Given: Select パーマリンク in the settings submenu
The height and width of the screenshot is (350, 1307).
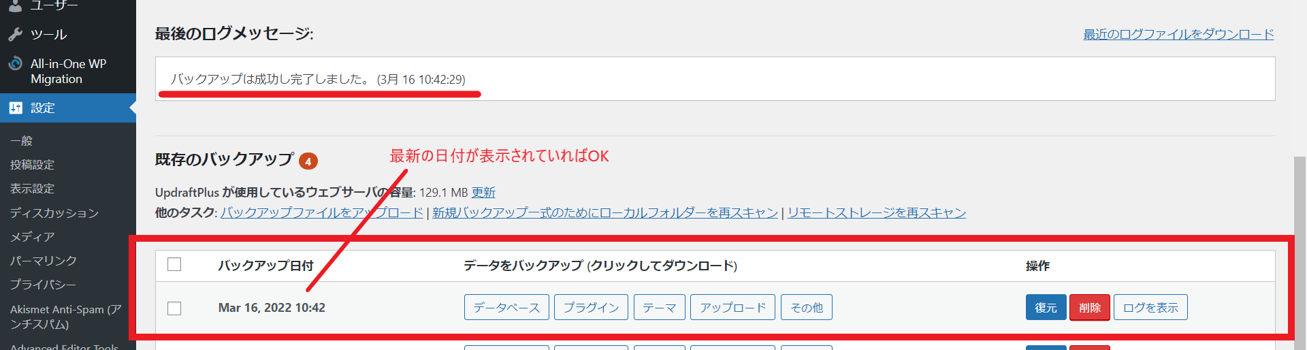Looking at the screenshot, I should pos(44,261).
